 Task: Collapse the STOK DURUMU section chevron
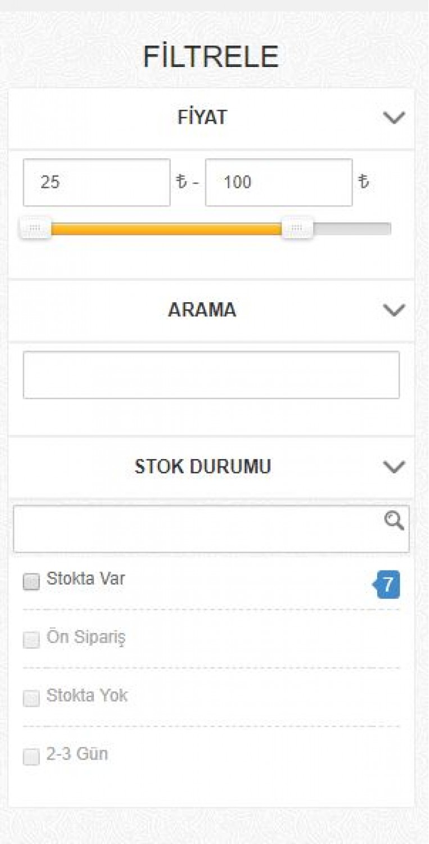point(394,466)
